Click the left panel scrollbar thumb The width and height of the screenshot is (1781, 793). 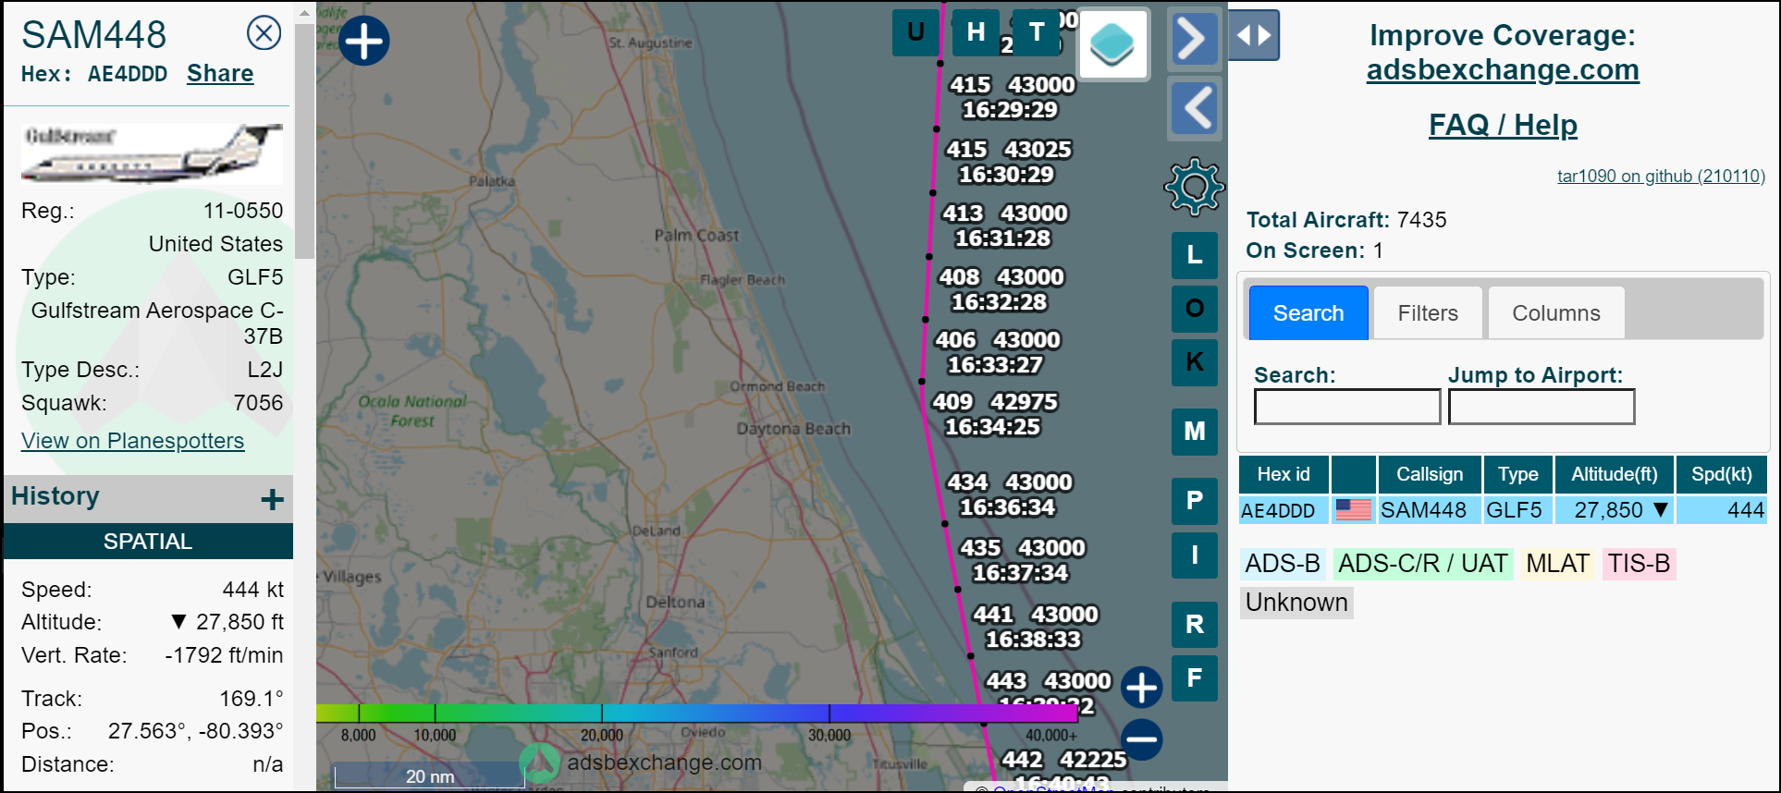tap(304, 141)
